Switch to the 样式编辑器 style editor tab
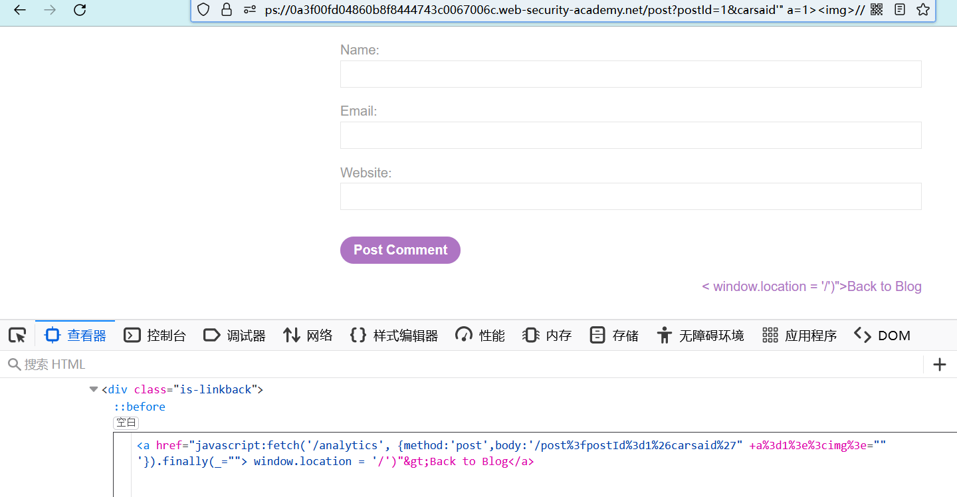This screenshot has height=497, width=957. (x=394, y=336)
